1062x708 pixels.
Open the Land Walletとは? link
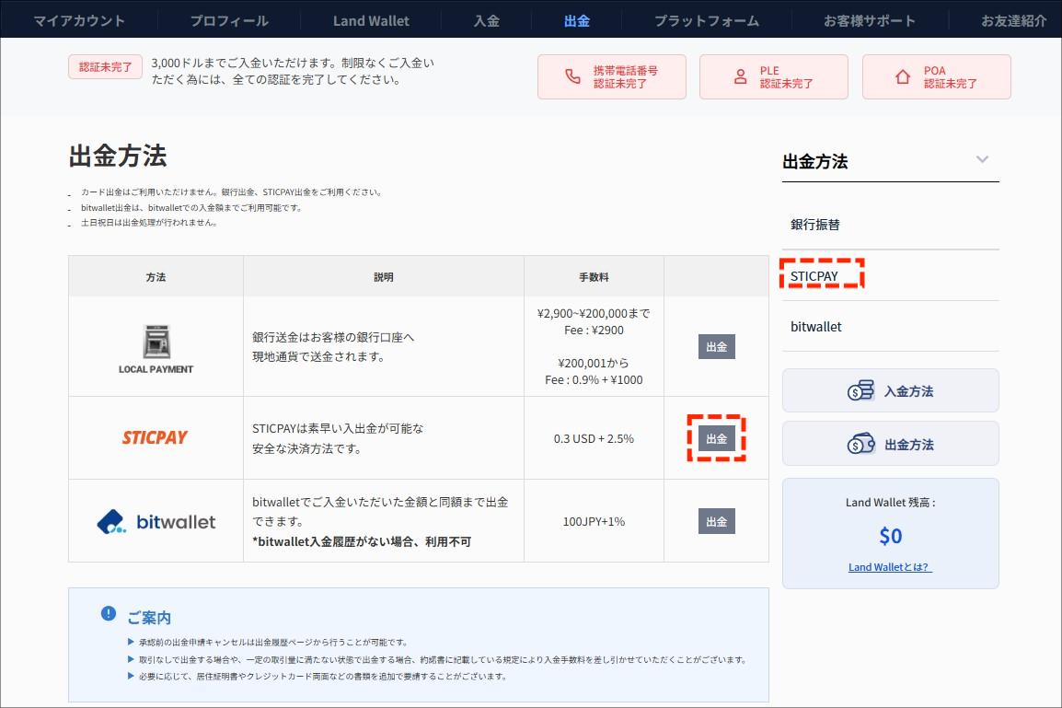[889, 566]
